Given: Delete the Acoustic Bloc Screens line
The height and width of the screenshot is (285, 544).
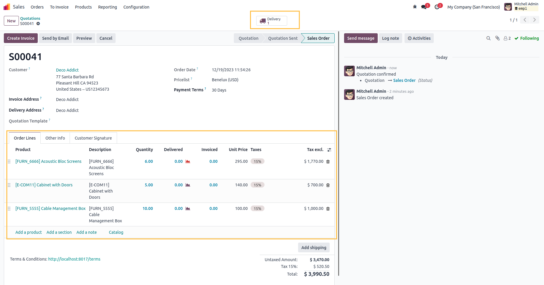Looking at the screenshot, I should (328, 162).
